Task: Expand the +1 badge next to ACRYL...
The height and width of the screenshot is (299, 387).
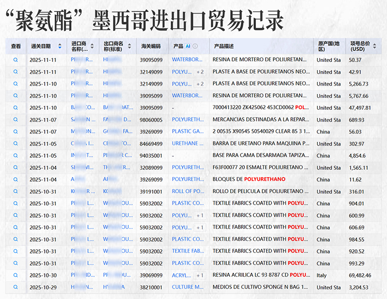Action: 200,275
